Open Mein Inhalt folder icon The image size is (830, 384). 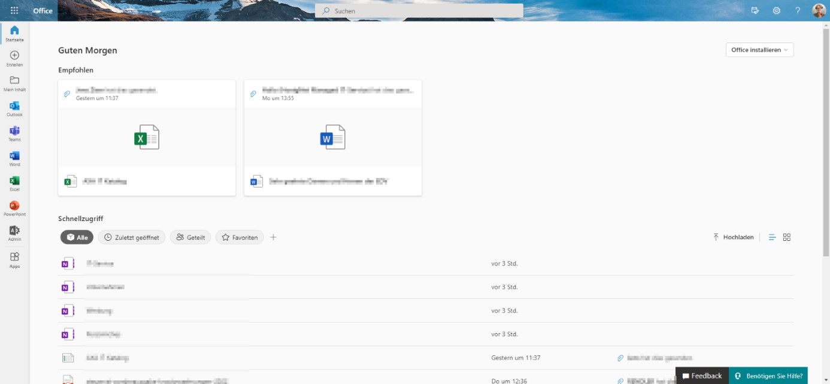tap(14, 83)
